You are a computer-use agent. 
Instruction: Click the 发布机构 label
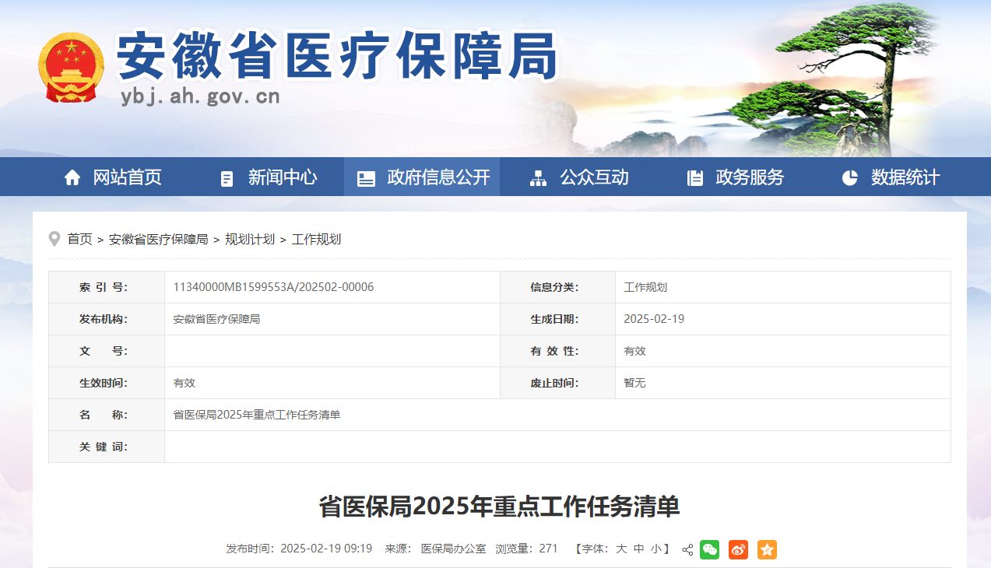point(104,319)
